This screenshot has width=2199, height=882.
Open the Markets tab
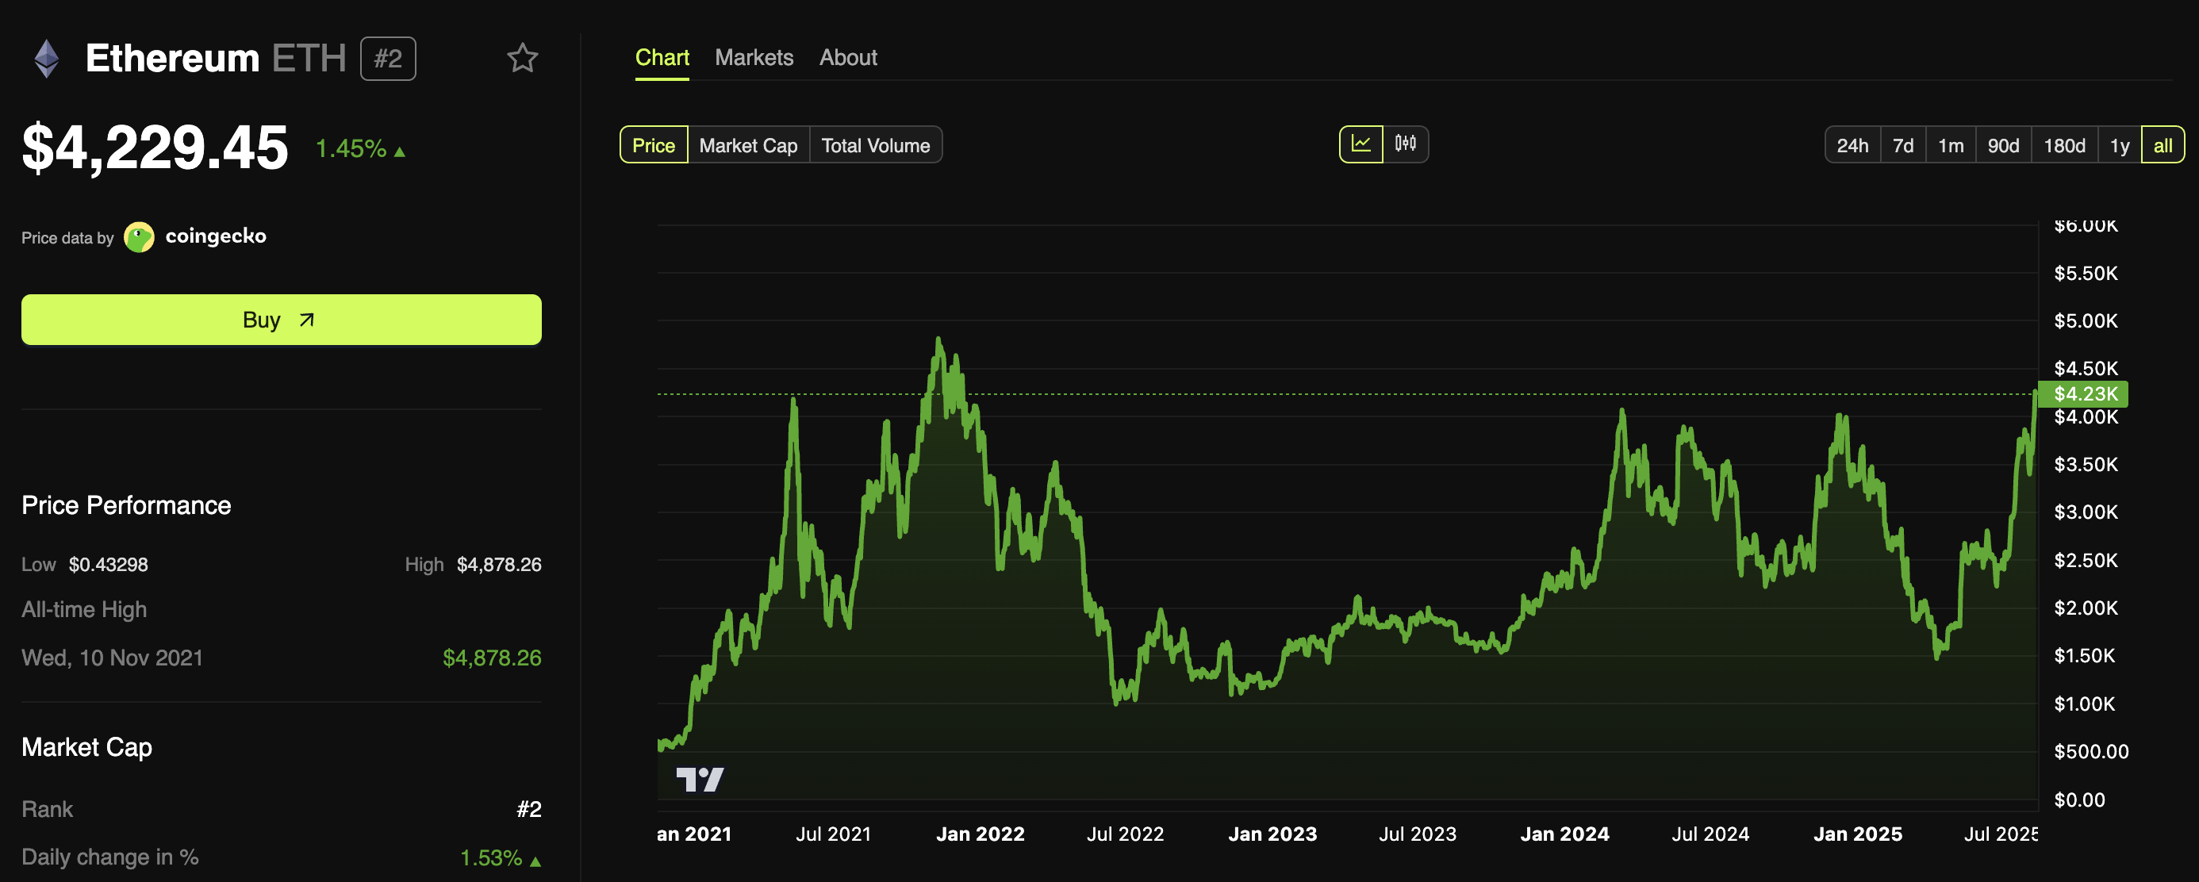(x=754, y=57)
